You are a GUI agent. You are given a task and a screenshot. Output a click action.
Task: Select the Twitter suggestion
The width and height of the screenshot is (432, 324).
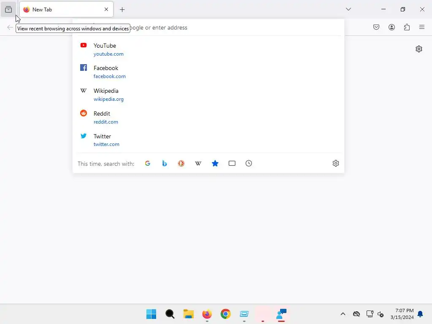point(208,140)
